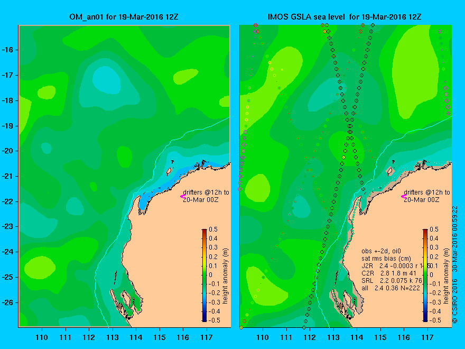This screenshot has height=349, width=465.
Task: Click the -21 latitude tick label
Action: click(x=8, y=176)
